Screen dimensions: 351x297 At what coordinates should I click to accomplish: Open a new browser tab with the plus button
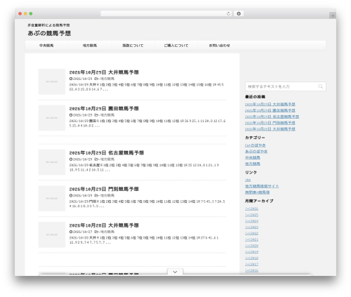point(333,15)
